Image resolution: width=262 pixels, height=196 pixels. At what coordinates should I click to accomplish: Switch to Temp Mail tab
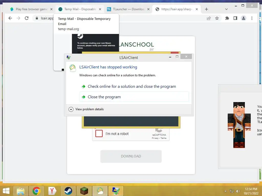click(80, 9)
